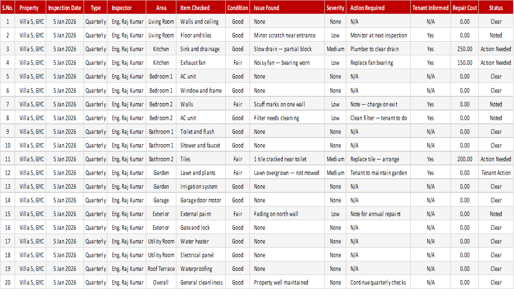The height and width of the screenshot is (302, 514).
Task: Select 'Walls and ceiling' item cell
Action: (x=201, y=21)
